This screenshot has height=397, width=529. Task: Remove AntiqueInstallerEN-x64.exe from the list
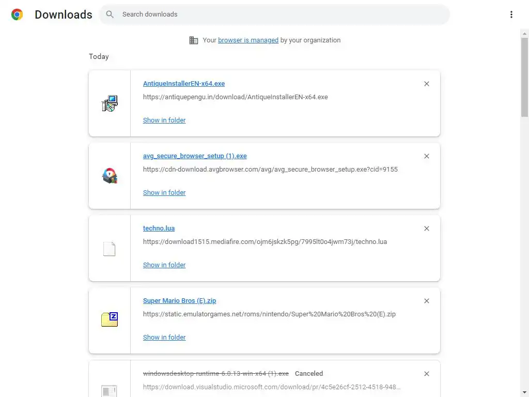point(427,84)
